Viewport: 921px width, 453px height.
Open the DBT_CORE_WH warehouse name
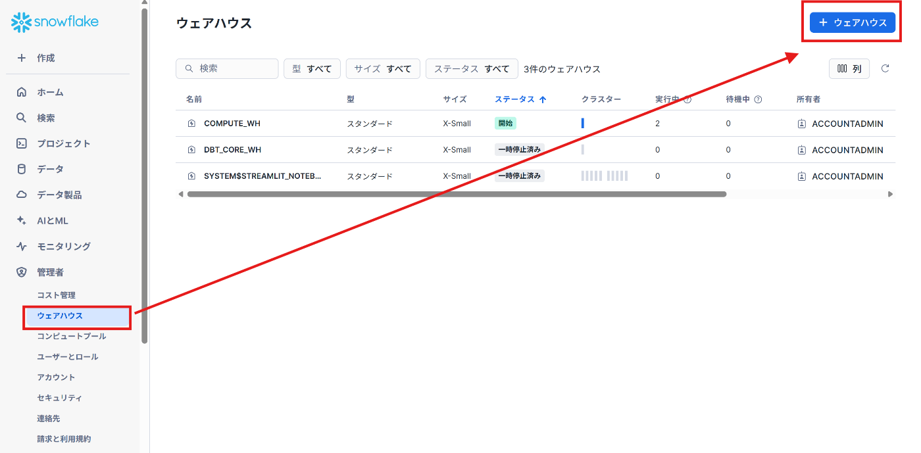232,150
